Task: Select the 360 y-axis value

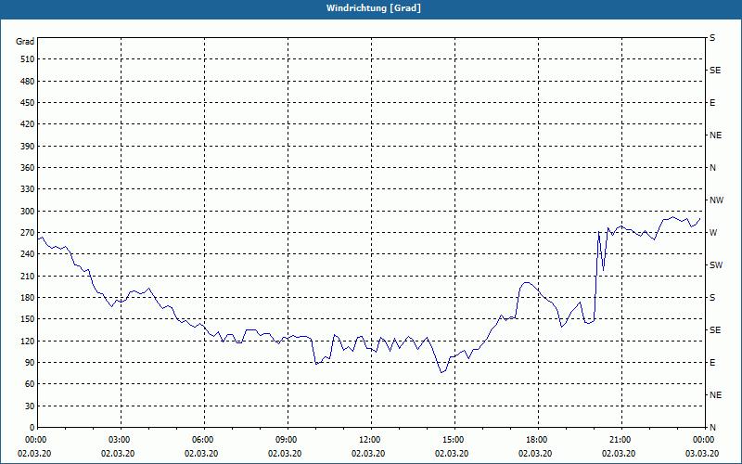Action: [28, 168]
